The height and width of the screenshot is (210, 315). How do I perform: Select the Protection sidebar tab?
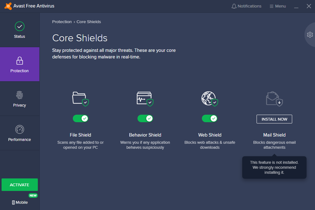coord(20,64)
